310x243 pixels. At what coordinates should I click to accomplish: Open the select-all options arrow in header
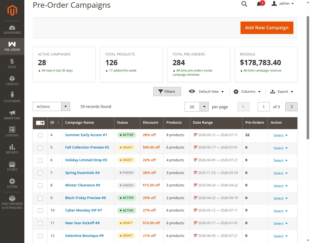click(42, 123)
